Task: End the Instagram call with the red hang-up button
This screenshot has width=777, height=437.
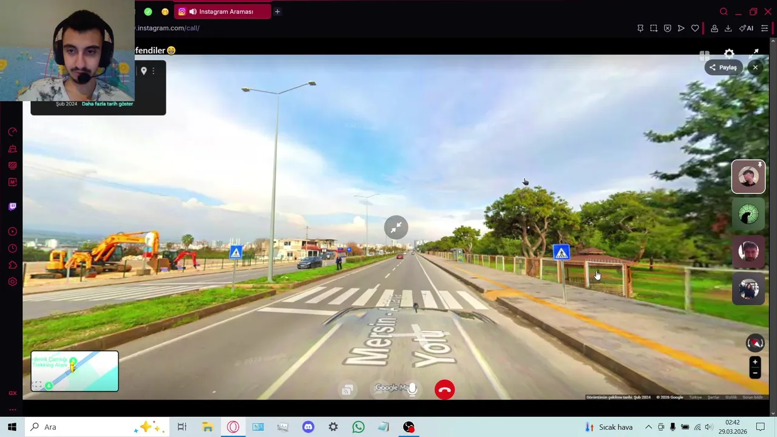Action: click(444, 390)
